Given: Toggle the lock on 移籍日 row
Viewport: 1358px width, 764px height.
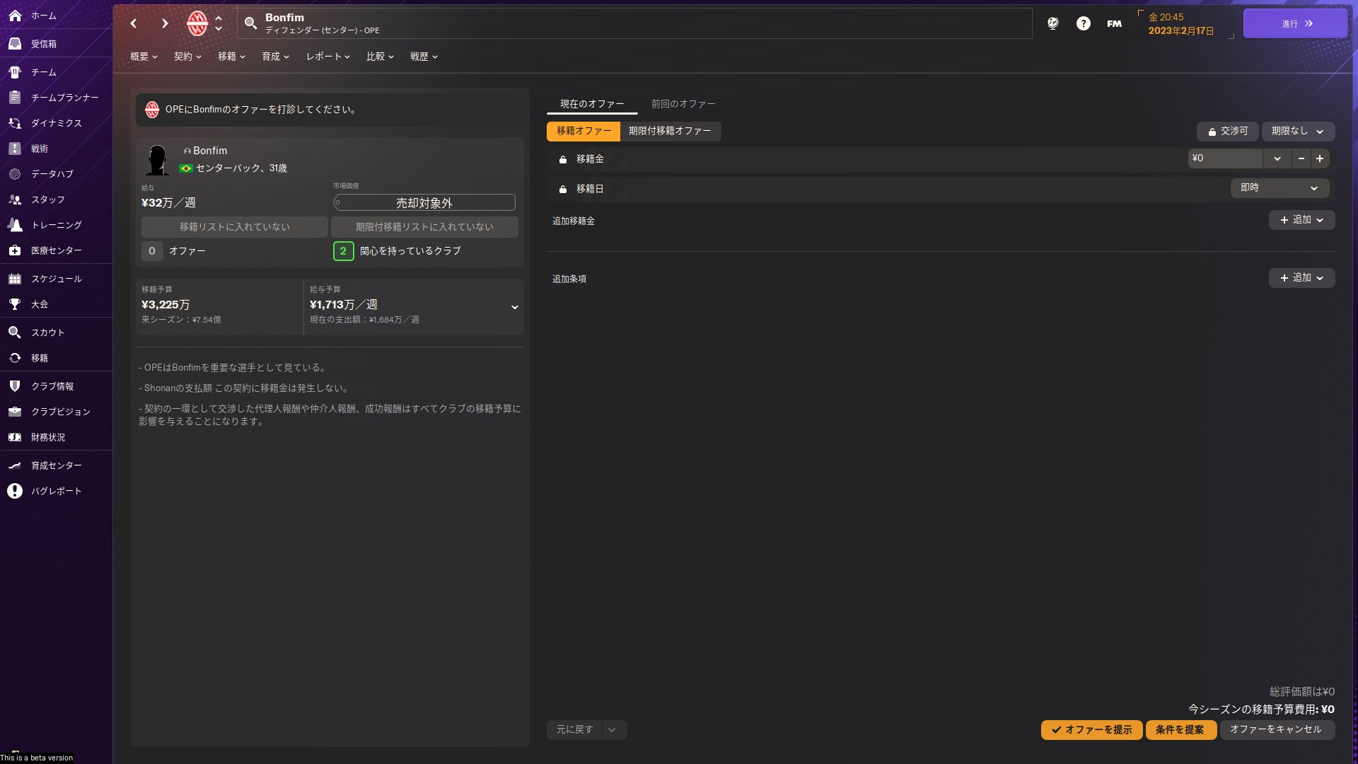Looking at the screenshot, I should point(563,190).
